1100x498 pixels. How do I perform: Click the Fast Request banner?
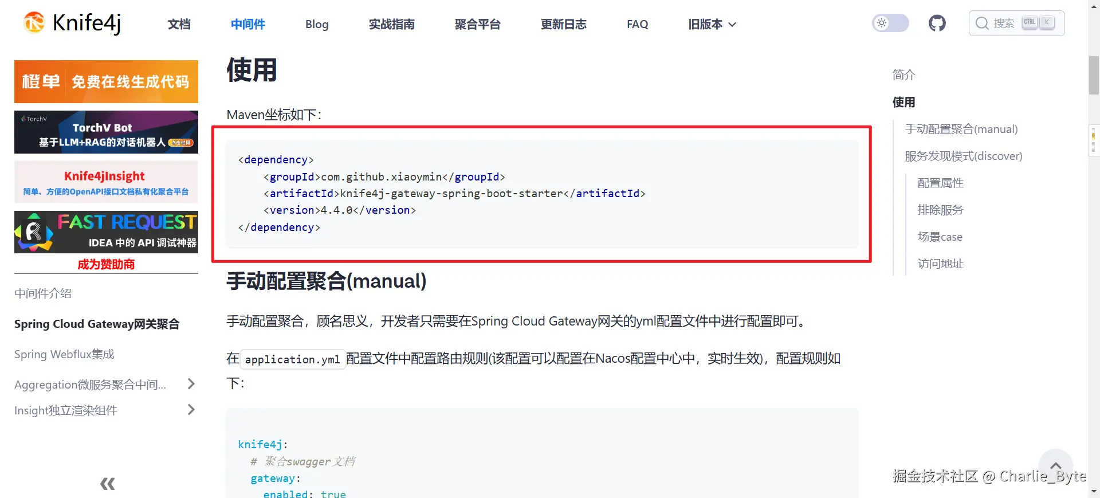click(106, 232)
